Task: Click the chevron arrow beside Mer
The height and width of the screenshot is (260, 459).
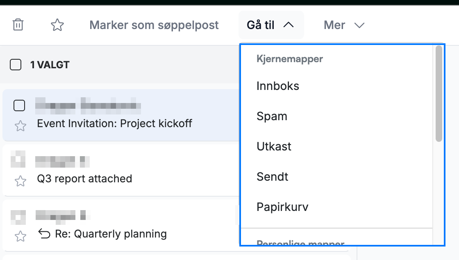Action: coord(359,25)
